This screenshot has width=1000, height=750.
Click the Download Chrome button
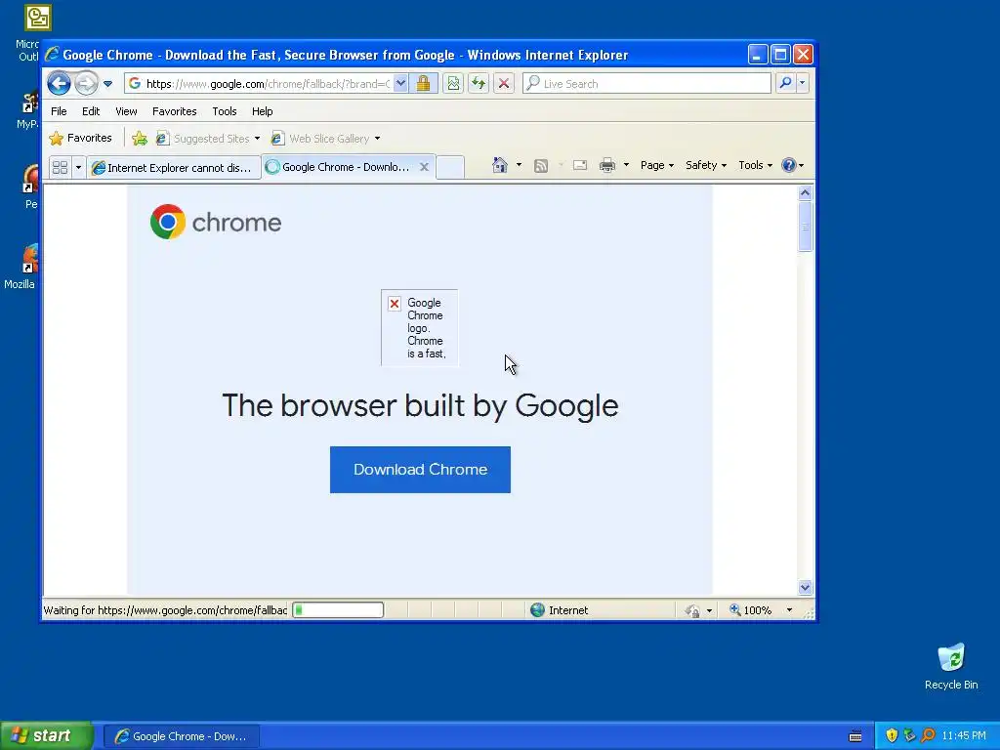point(420,470)
